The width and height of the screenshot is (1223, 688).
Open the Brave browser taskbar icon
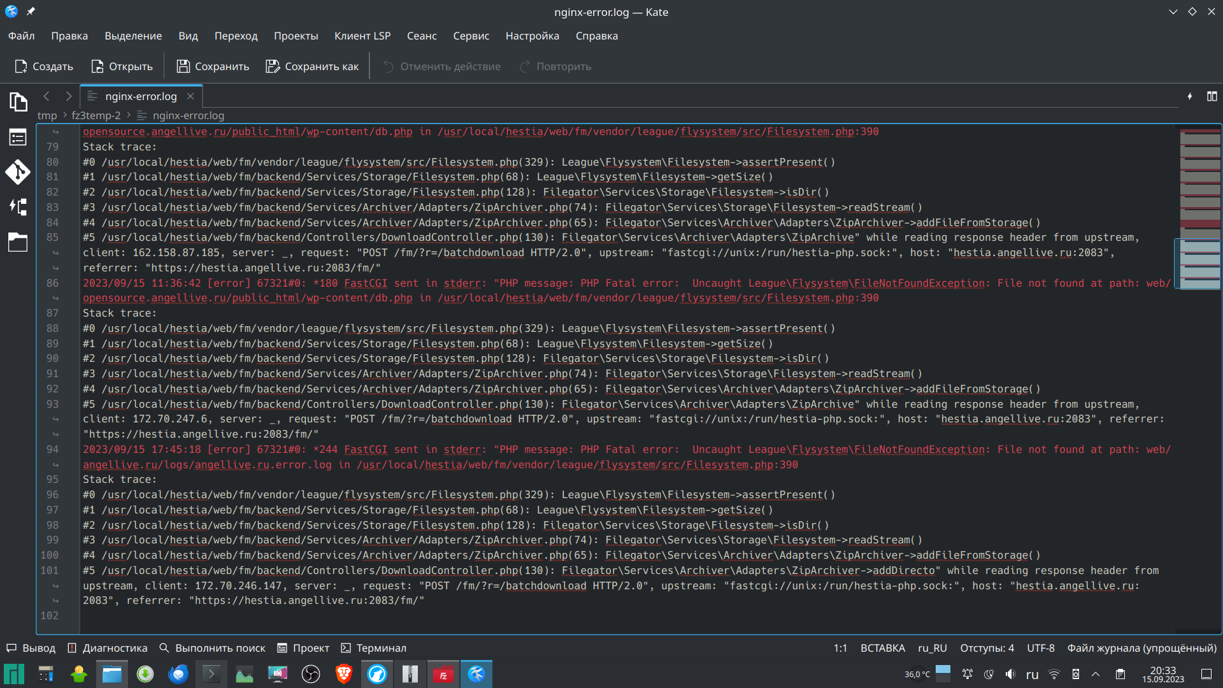(x=344, y=674)
